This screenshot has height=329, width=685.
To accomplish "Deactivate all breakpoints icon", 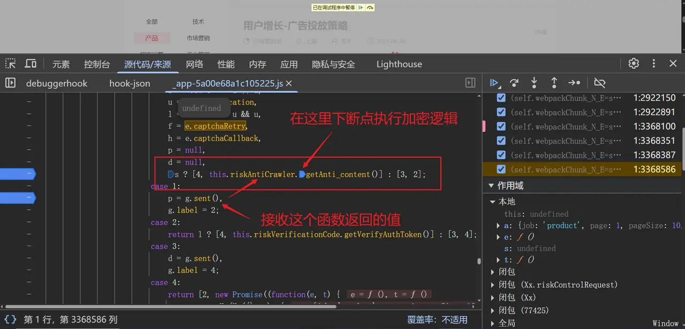I will click(600, 83).
